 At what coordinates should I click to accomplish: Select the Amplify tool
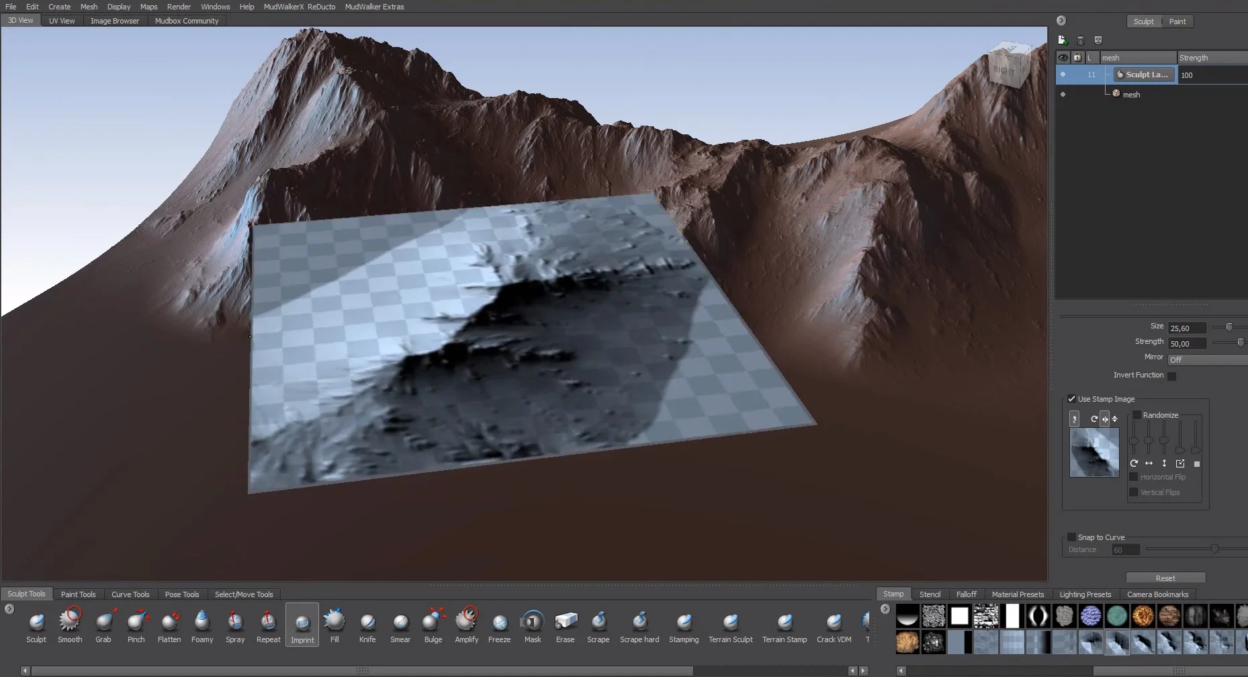click(467, 626)
